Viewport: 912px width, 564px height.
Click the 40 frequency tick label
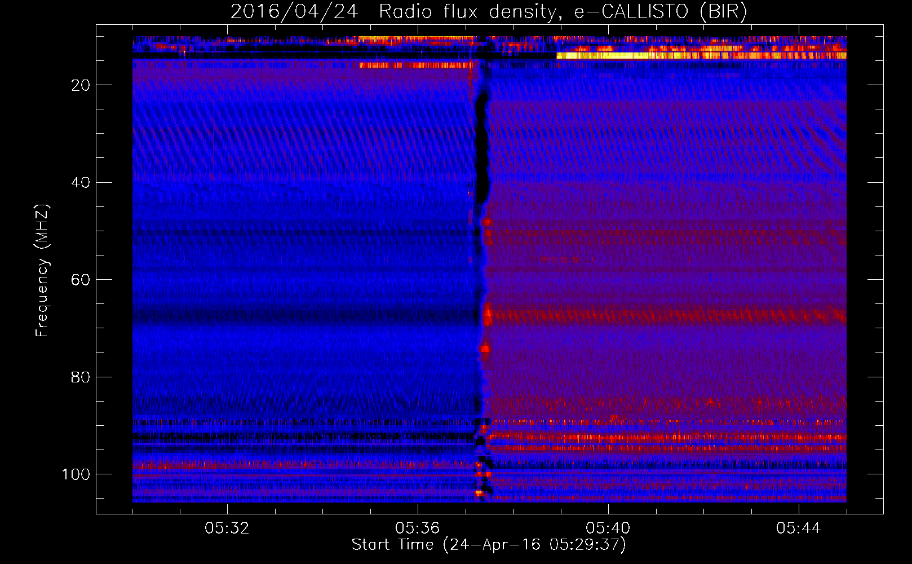coord(81,183)
